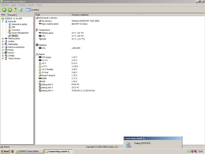Switch to the Favoriti tab

[12, 15]
